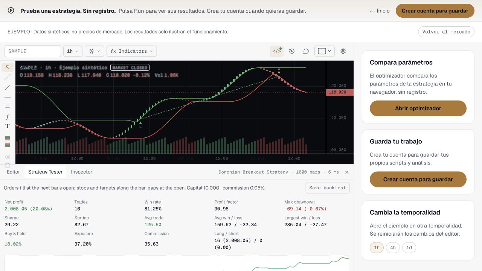Click the Net profit value 2,008.05 (20.08%)
482x271 pixels.
coord(28,209)
